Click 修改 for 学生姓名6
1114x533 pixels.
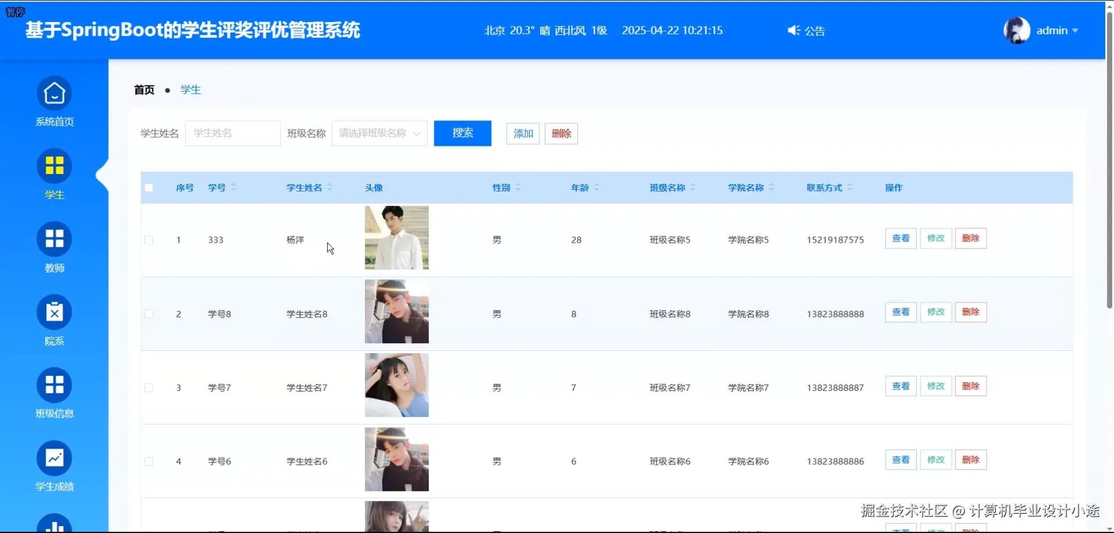pos(936,460)
